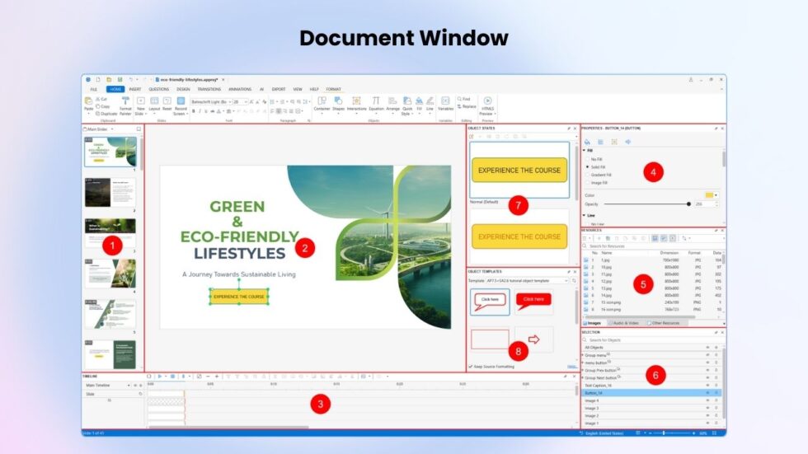
Task: Click the Italic formatting icon
Action: (200, 111)
